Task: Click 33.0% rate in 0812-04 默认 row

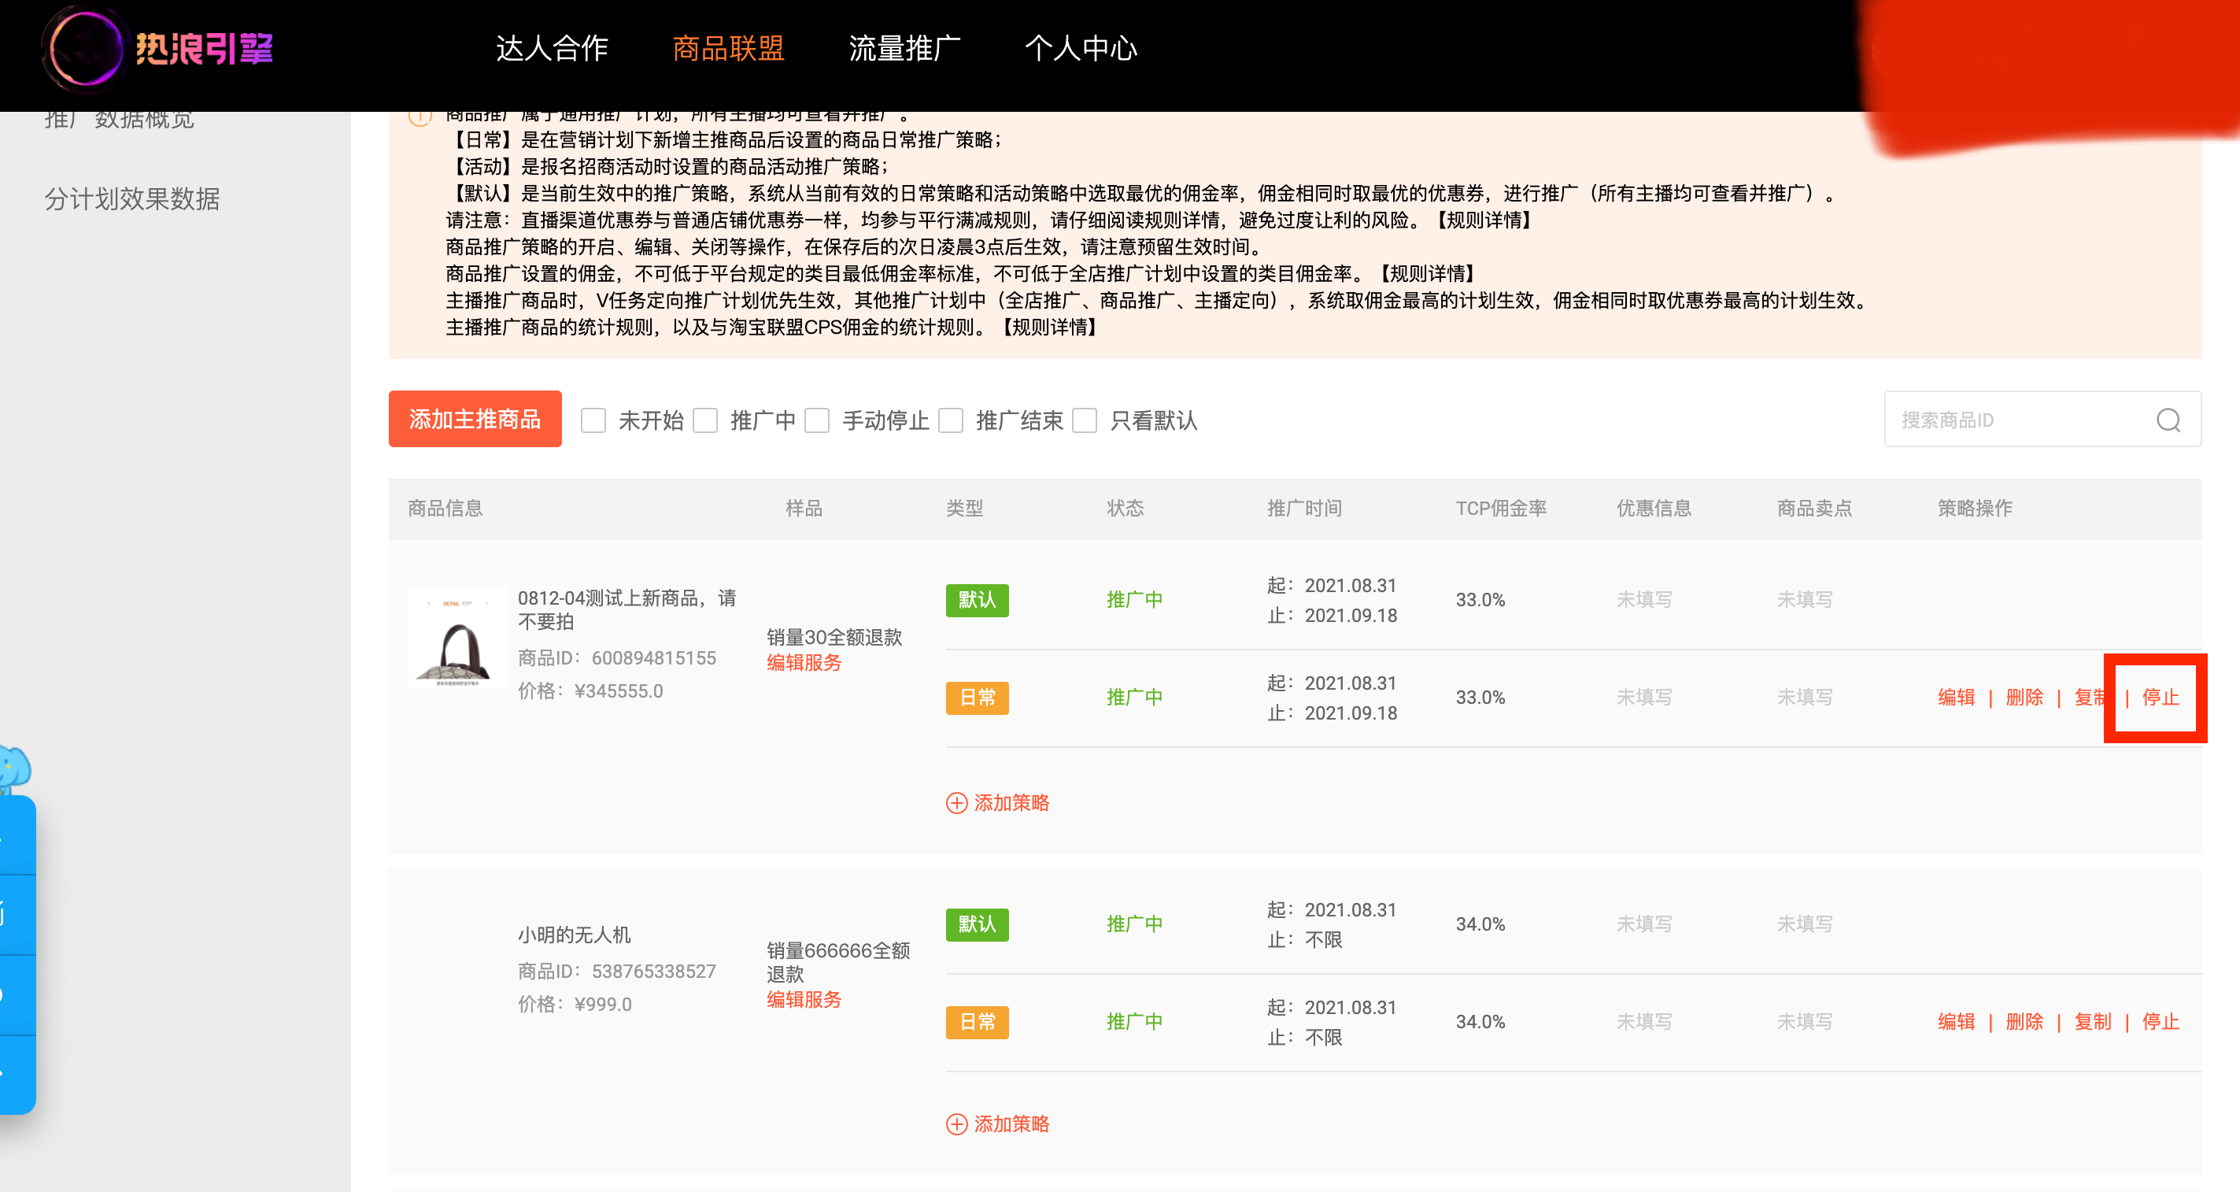Action: [x=1480, y=601]
